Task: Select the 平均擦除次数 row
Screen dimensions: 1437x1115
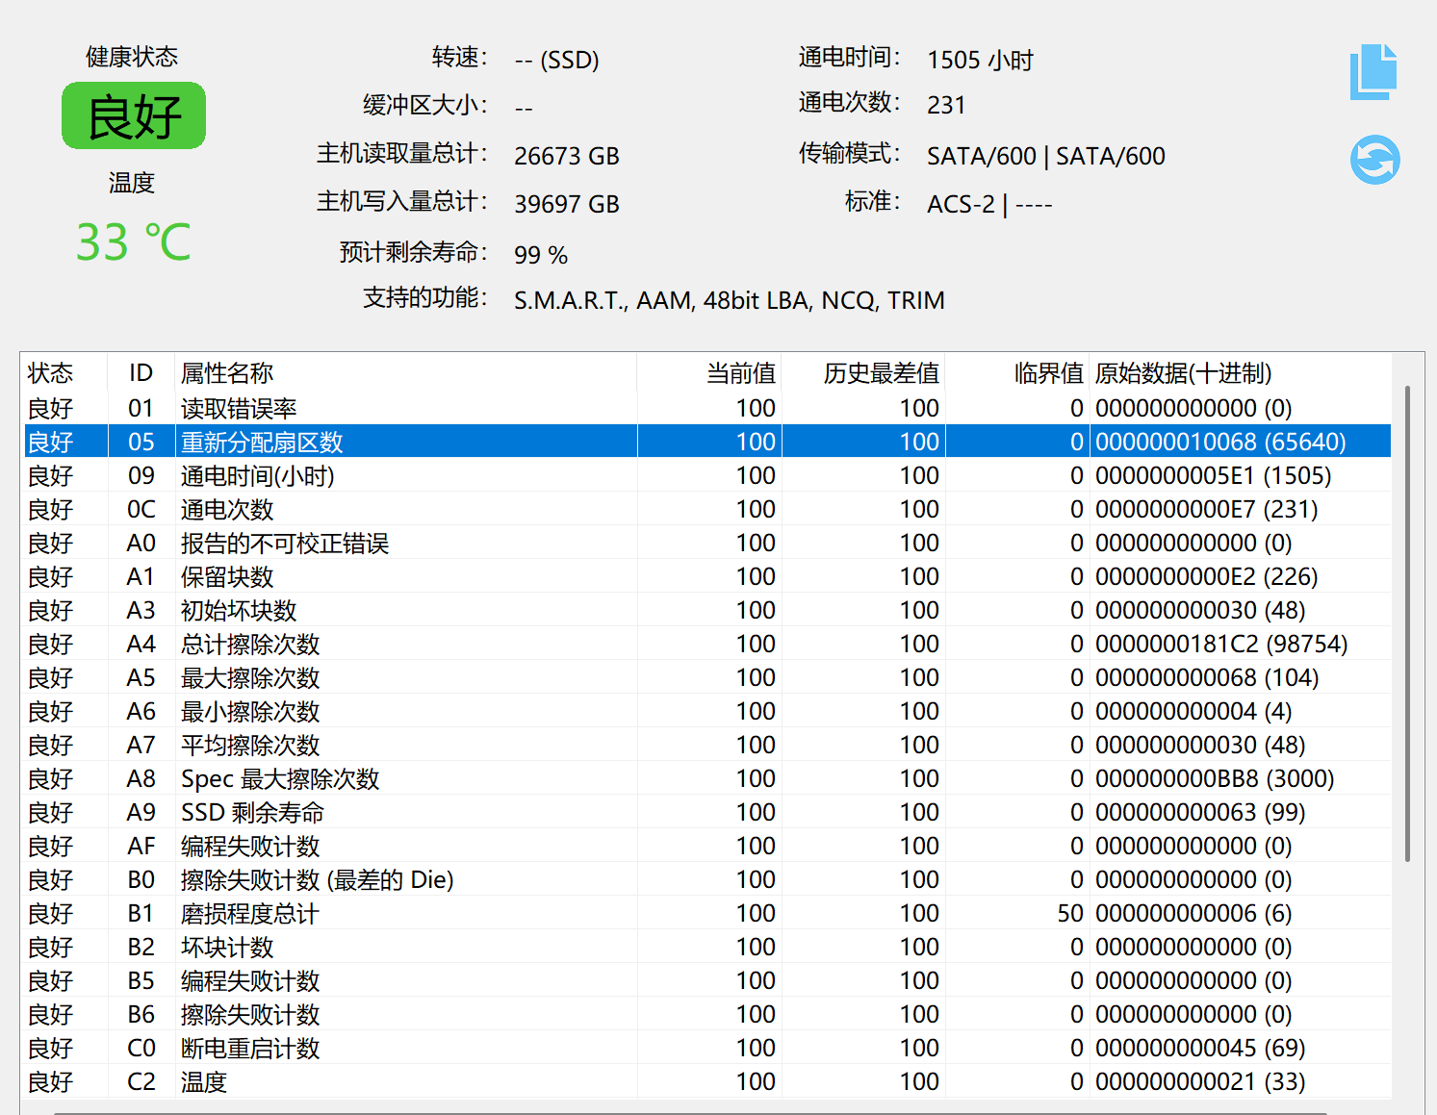Action: click(706, 745)
